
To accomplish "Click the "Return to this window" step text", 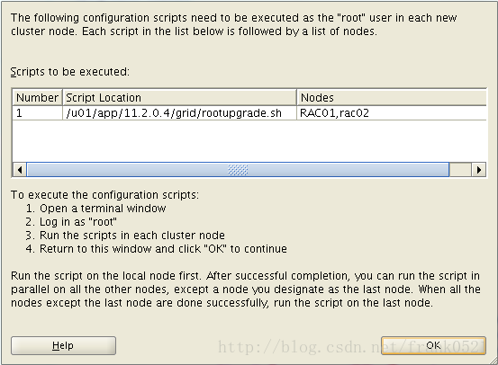I will 163,249.
